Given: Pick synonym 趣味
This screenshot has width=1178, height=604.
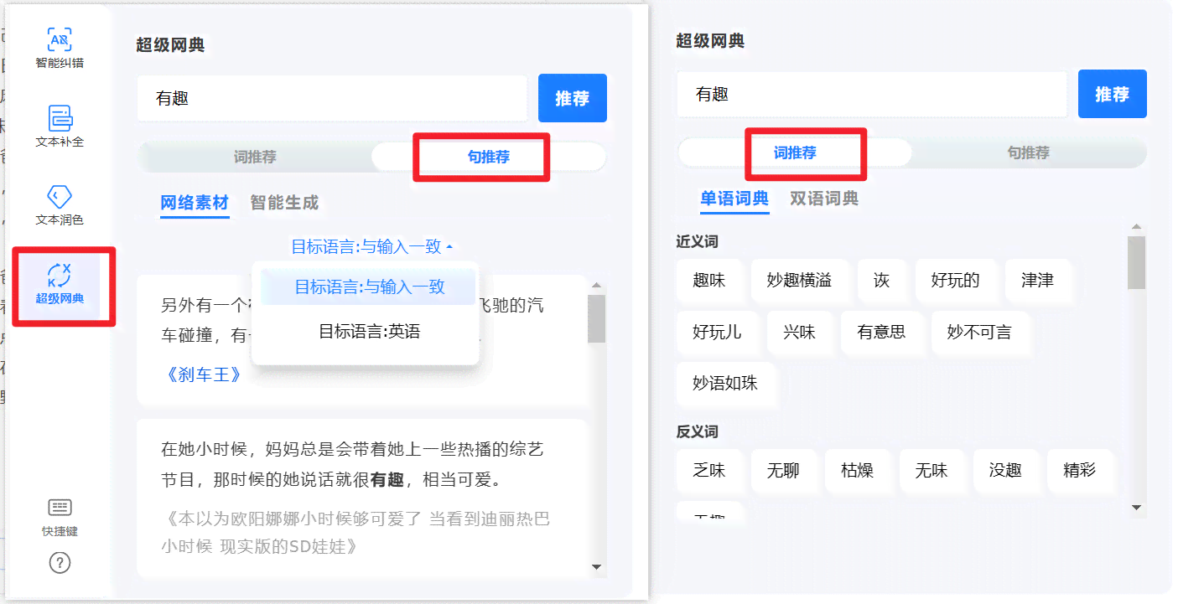Looking at the screenshot, I should [x=709, y=281].
